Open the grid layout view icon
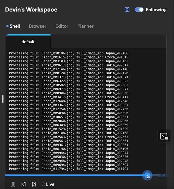174x189 pixels. pyautogui.click(x=127, y=10)
